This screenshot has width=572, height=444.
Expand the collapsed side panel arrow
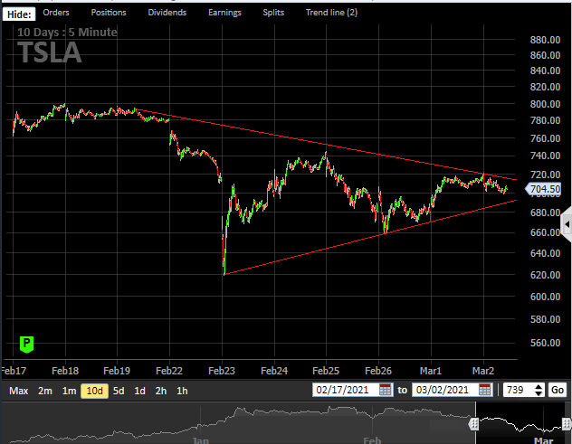point(567,224)
